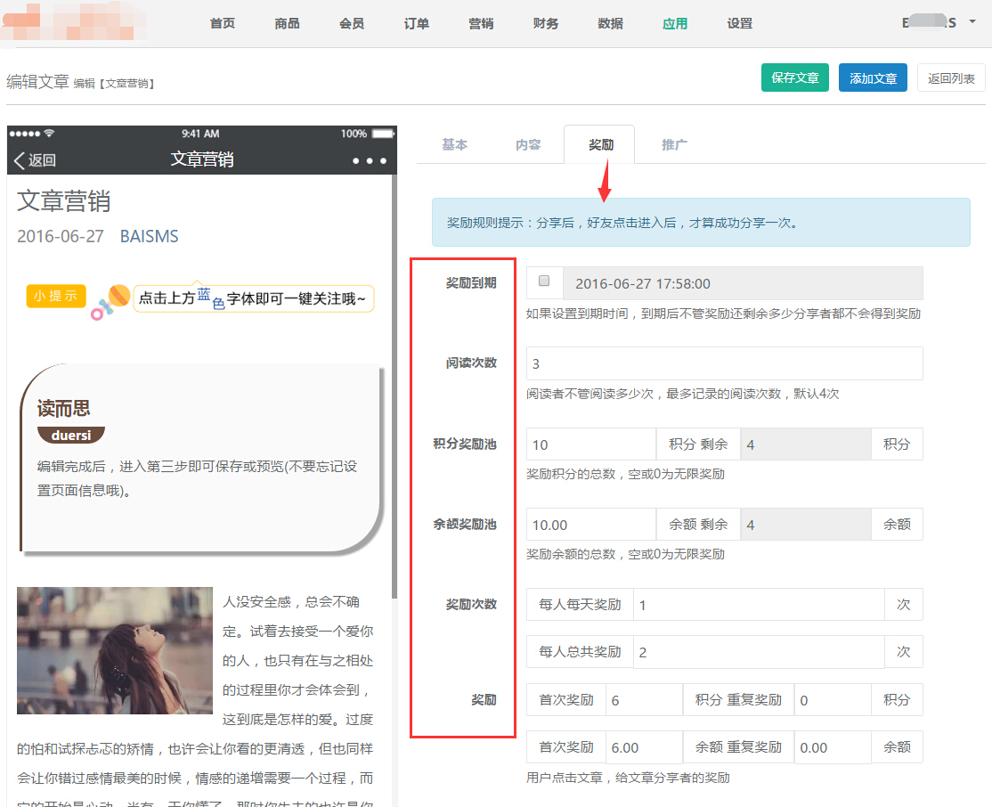The height and width of the screenshot is (807, 992).
Task: Tap the three-dot menu in phone header
Action: (369, 161)
